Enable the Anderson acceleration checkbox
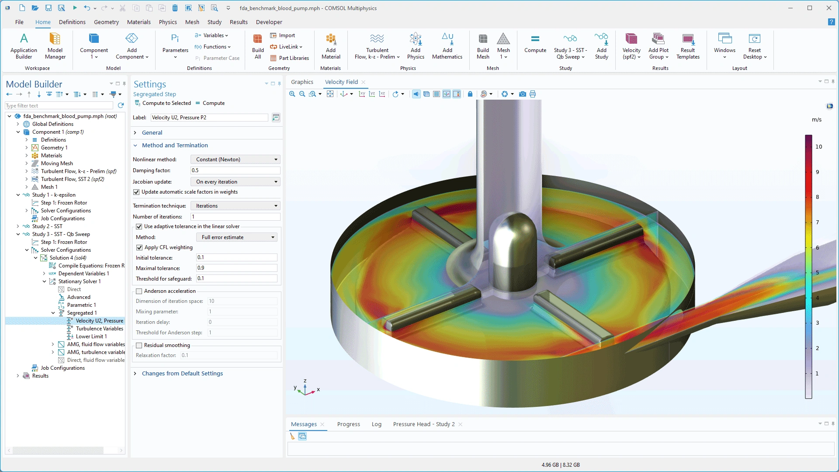 point(139,291)
